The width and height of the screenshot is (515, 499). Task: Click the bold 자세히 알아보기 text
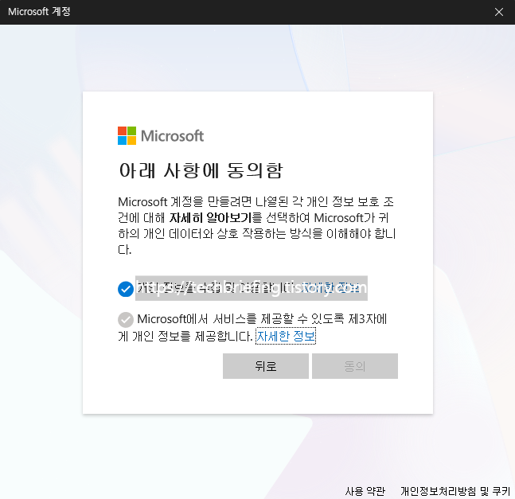[x=210, y=217]
